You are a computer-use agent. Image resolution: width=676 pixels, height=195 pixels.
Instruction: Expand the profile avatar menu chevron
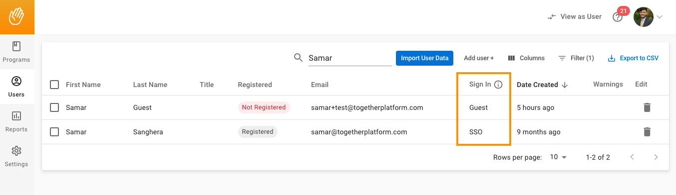660,17
